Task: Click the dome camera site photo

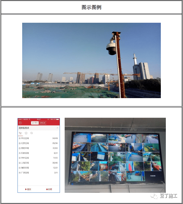Action: click(x=91, y=60)
